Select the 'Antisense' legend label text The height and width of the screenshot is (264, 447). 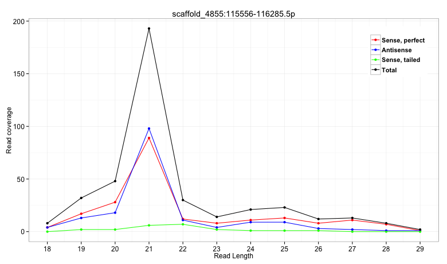(x=396, y=51)
